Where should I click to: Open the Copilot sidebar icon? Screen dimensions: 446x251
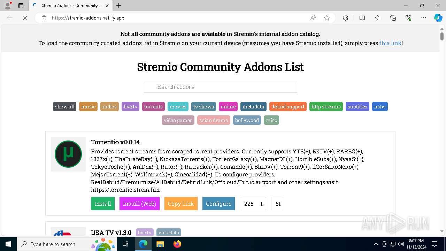438,18
